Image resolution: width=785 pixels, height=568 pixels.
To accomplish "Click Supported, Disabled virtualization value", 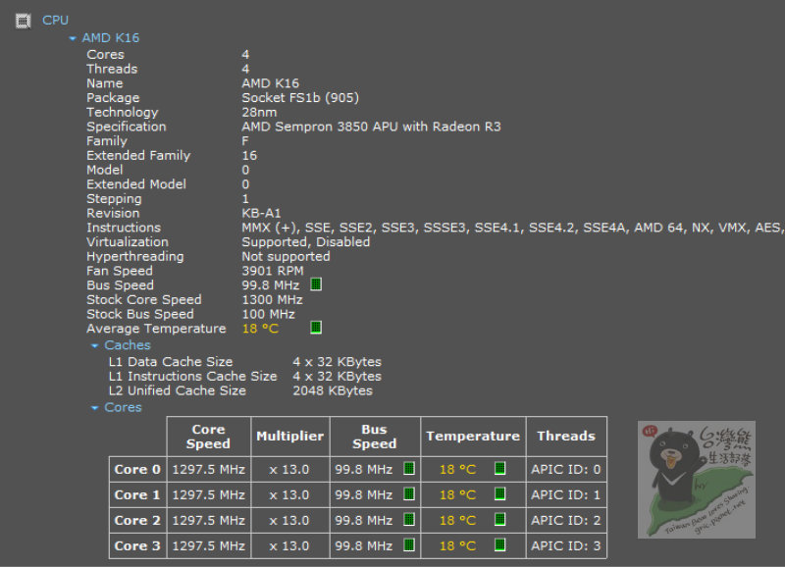I will tap(306, 242).
